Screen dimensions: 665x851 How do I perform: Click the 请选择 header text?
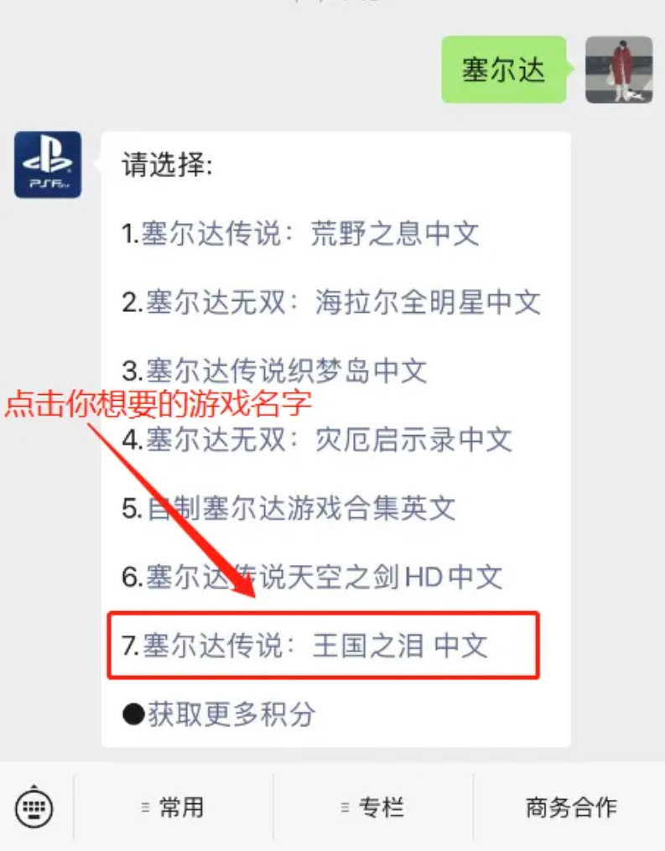pyautogui.click(x=167, y=164)
